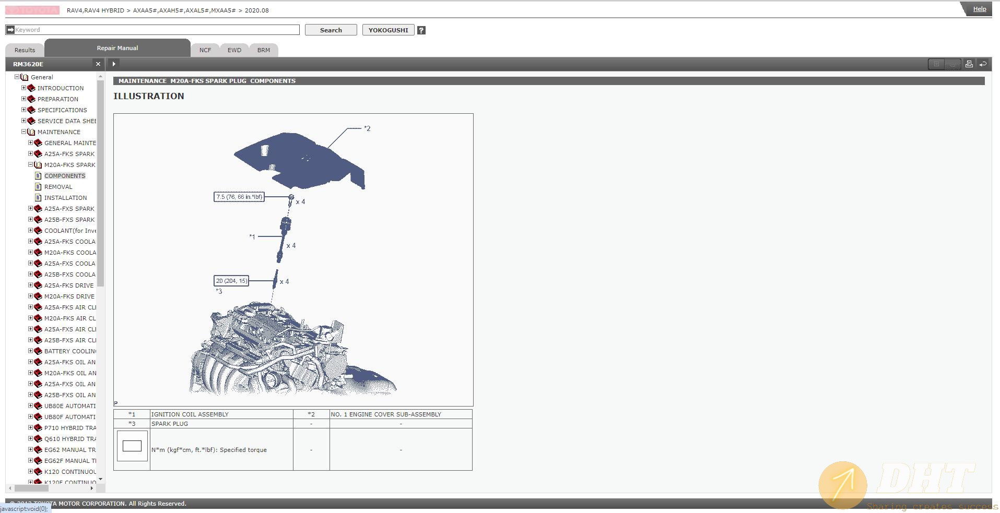The height and width of the screenshot is (513, 1000).
Task: Click the General open book icon
Action: (x=24, y=77)
